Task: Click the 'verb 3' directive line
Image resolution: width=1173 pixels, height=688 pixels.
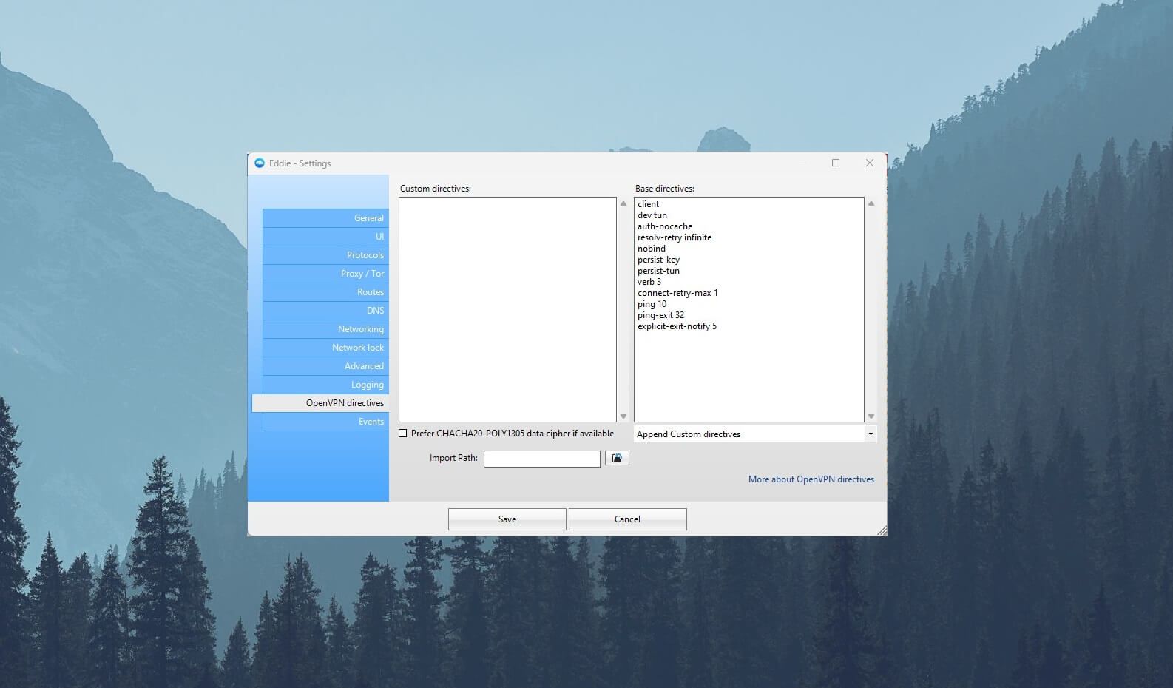Action: click(x=649, y=282)
